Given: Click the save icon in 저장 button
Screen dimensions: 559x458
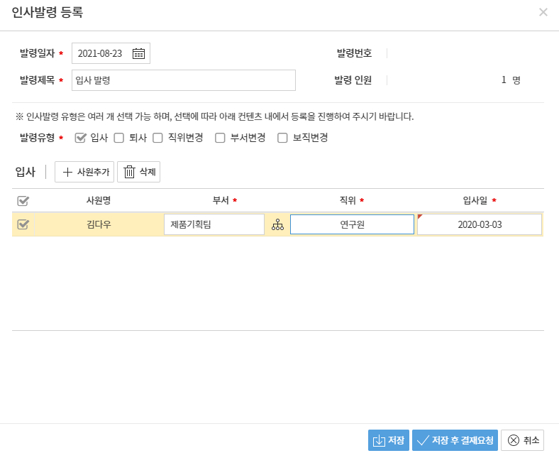Looking at the screenshot, I should tap(379, 440).
